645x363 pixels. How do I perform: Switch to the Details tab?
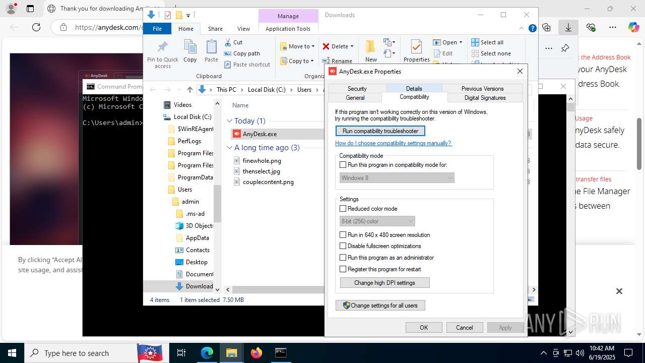pyautogui.click(x=414, y=88)
